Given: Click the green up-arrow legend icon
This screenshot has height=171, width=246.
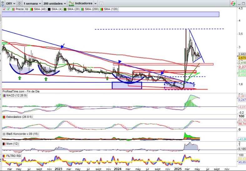Looking at the screenshot, I should pos(8,9).
